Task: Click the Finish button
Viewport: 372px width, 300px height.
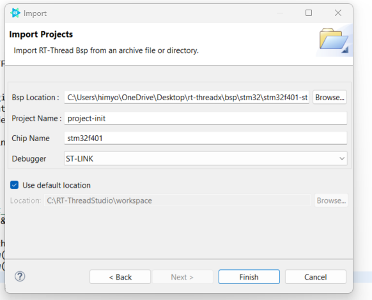Action: pos(249,277)
